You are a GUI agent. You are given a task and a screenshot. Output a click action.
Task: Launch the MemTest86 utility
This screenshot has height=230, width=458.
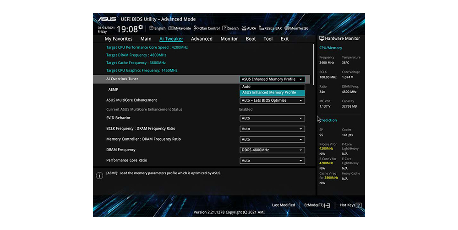point(297,28)
